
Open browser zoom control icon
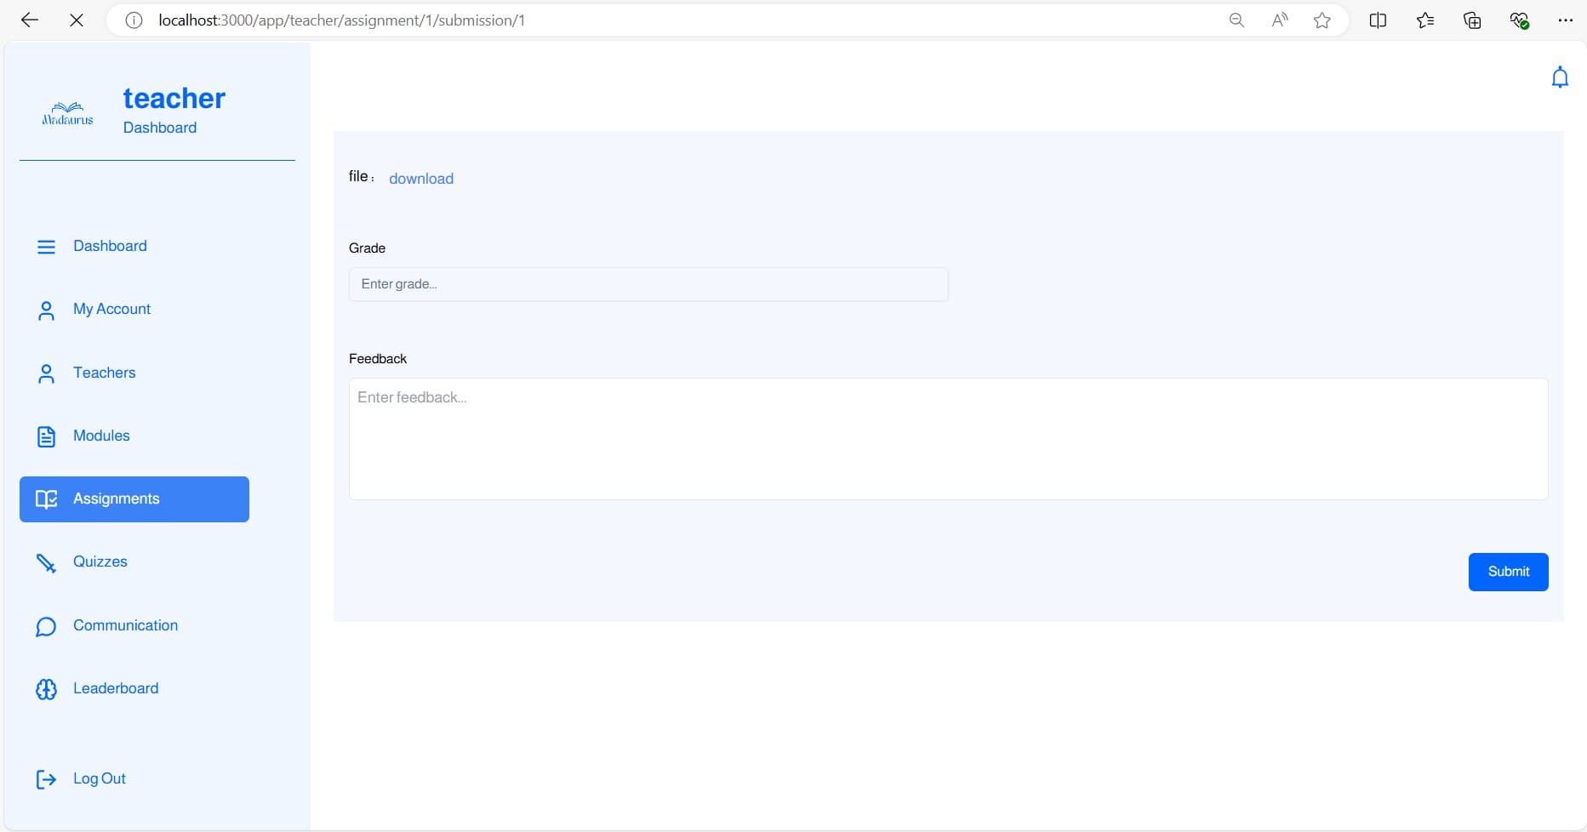coord(1236,20)
